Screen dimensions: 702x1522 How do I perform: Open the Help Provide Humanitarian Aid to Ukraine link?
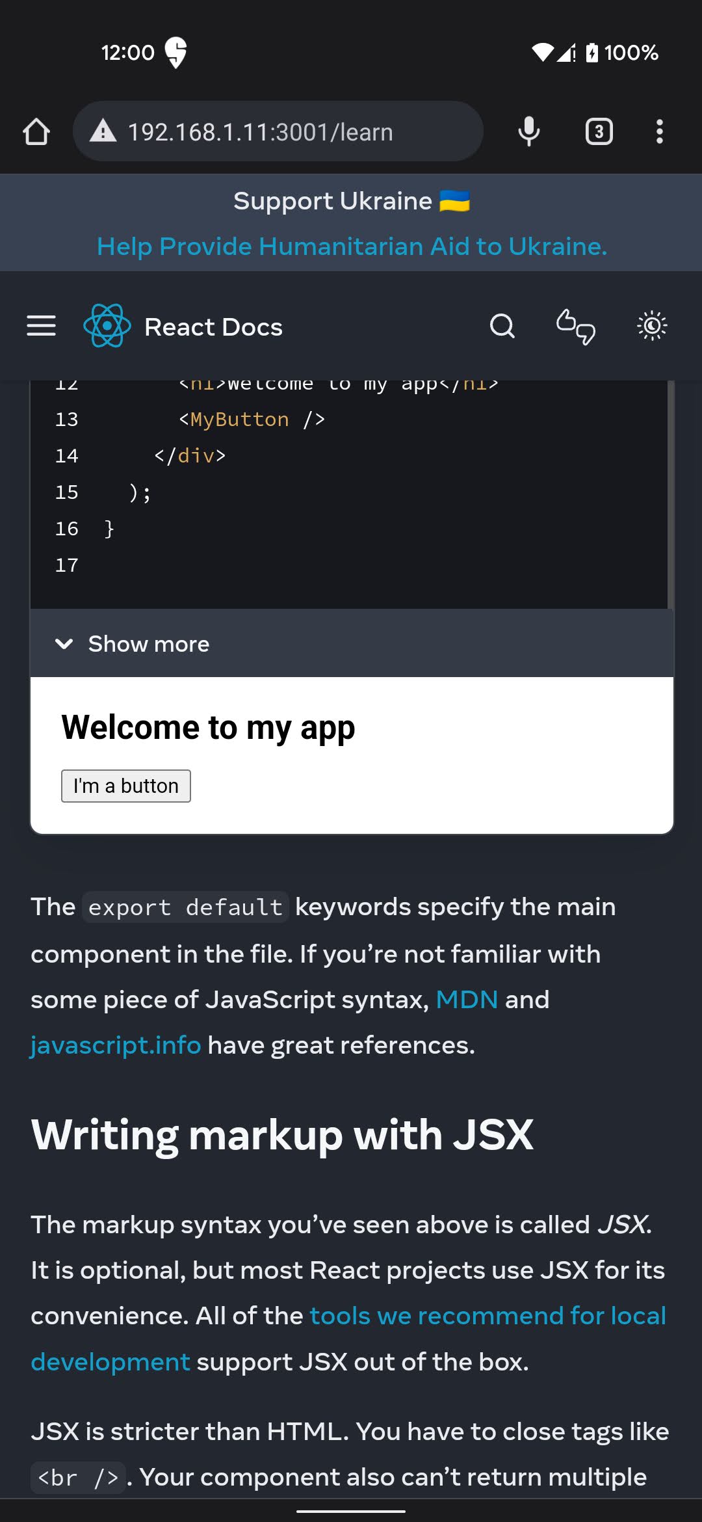[x=352, y=247]
